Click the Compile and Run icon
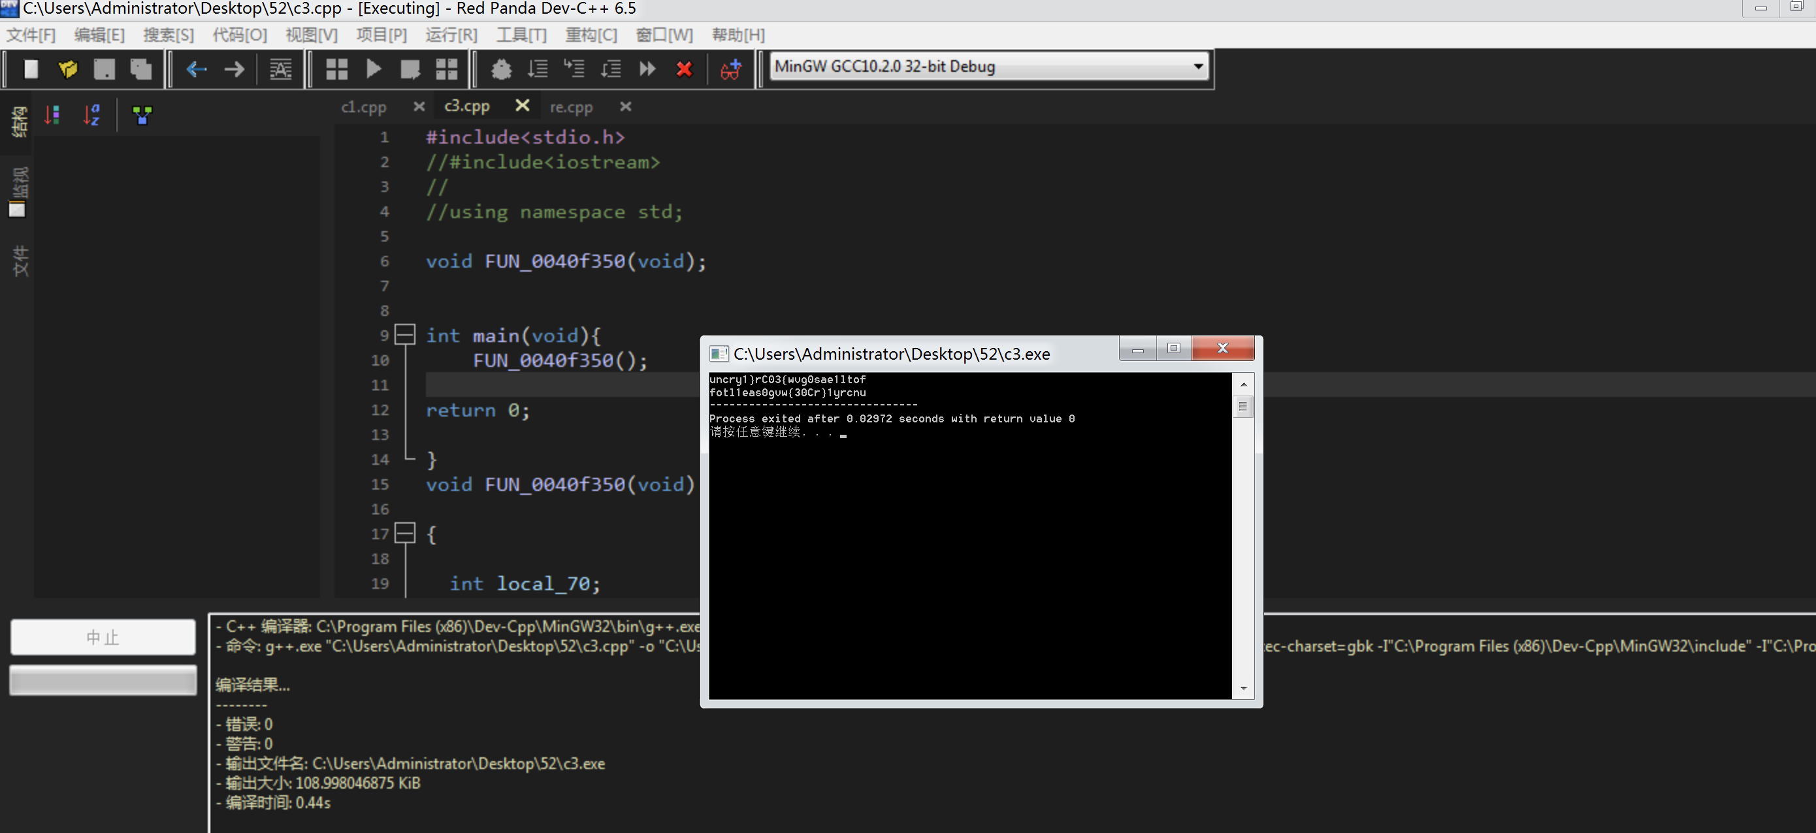 tap(410, 69)
